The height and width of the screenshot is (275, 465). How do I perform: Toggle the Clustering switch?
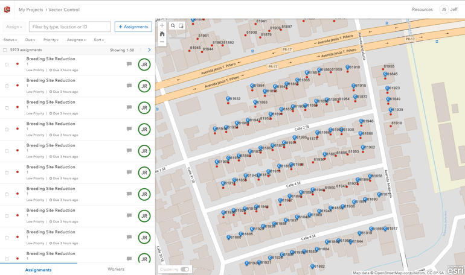point(185,270)
